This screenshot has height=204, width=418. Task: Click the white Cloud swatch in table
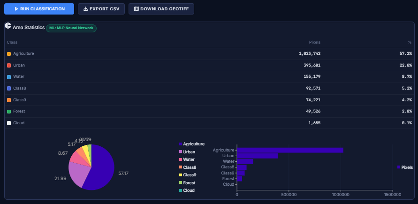pyautogui.click(x=9, y=123)
